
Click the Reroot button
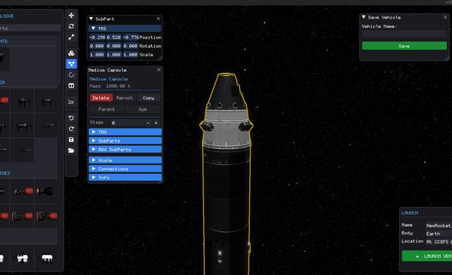[x=124, y=98]
